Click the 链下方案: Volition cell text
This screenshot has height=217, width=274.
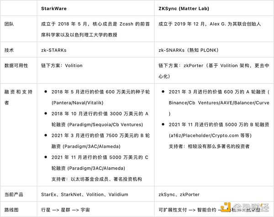62,66
